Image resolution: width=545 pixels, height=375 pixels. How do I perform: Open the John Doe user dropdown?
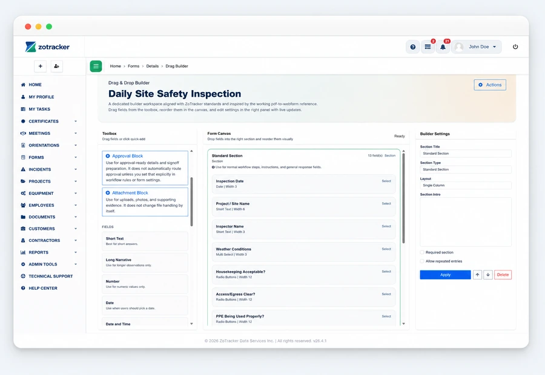click(x=477, y=47)
